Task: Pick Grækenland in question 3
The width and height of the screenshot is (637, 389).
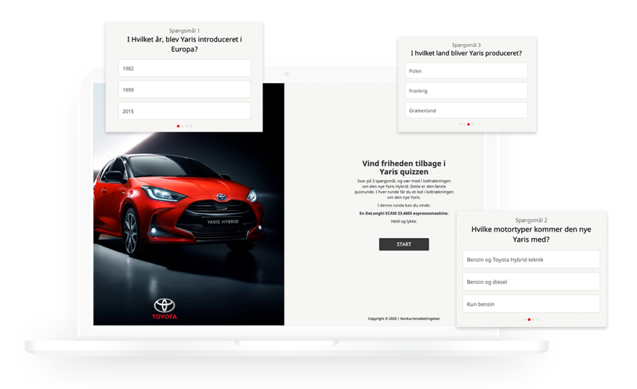Action: coord(467,111)
